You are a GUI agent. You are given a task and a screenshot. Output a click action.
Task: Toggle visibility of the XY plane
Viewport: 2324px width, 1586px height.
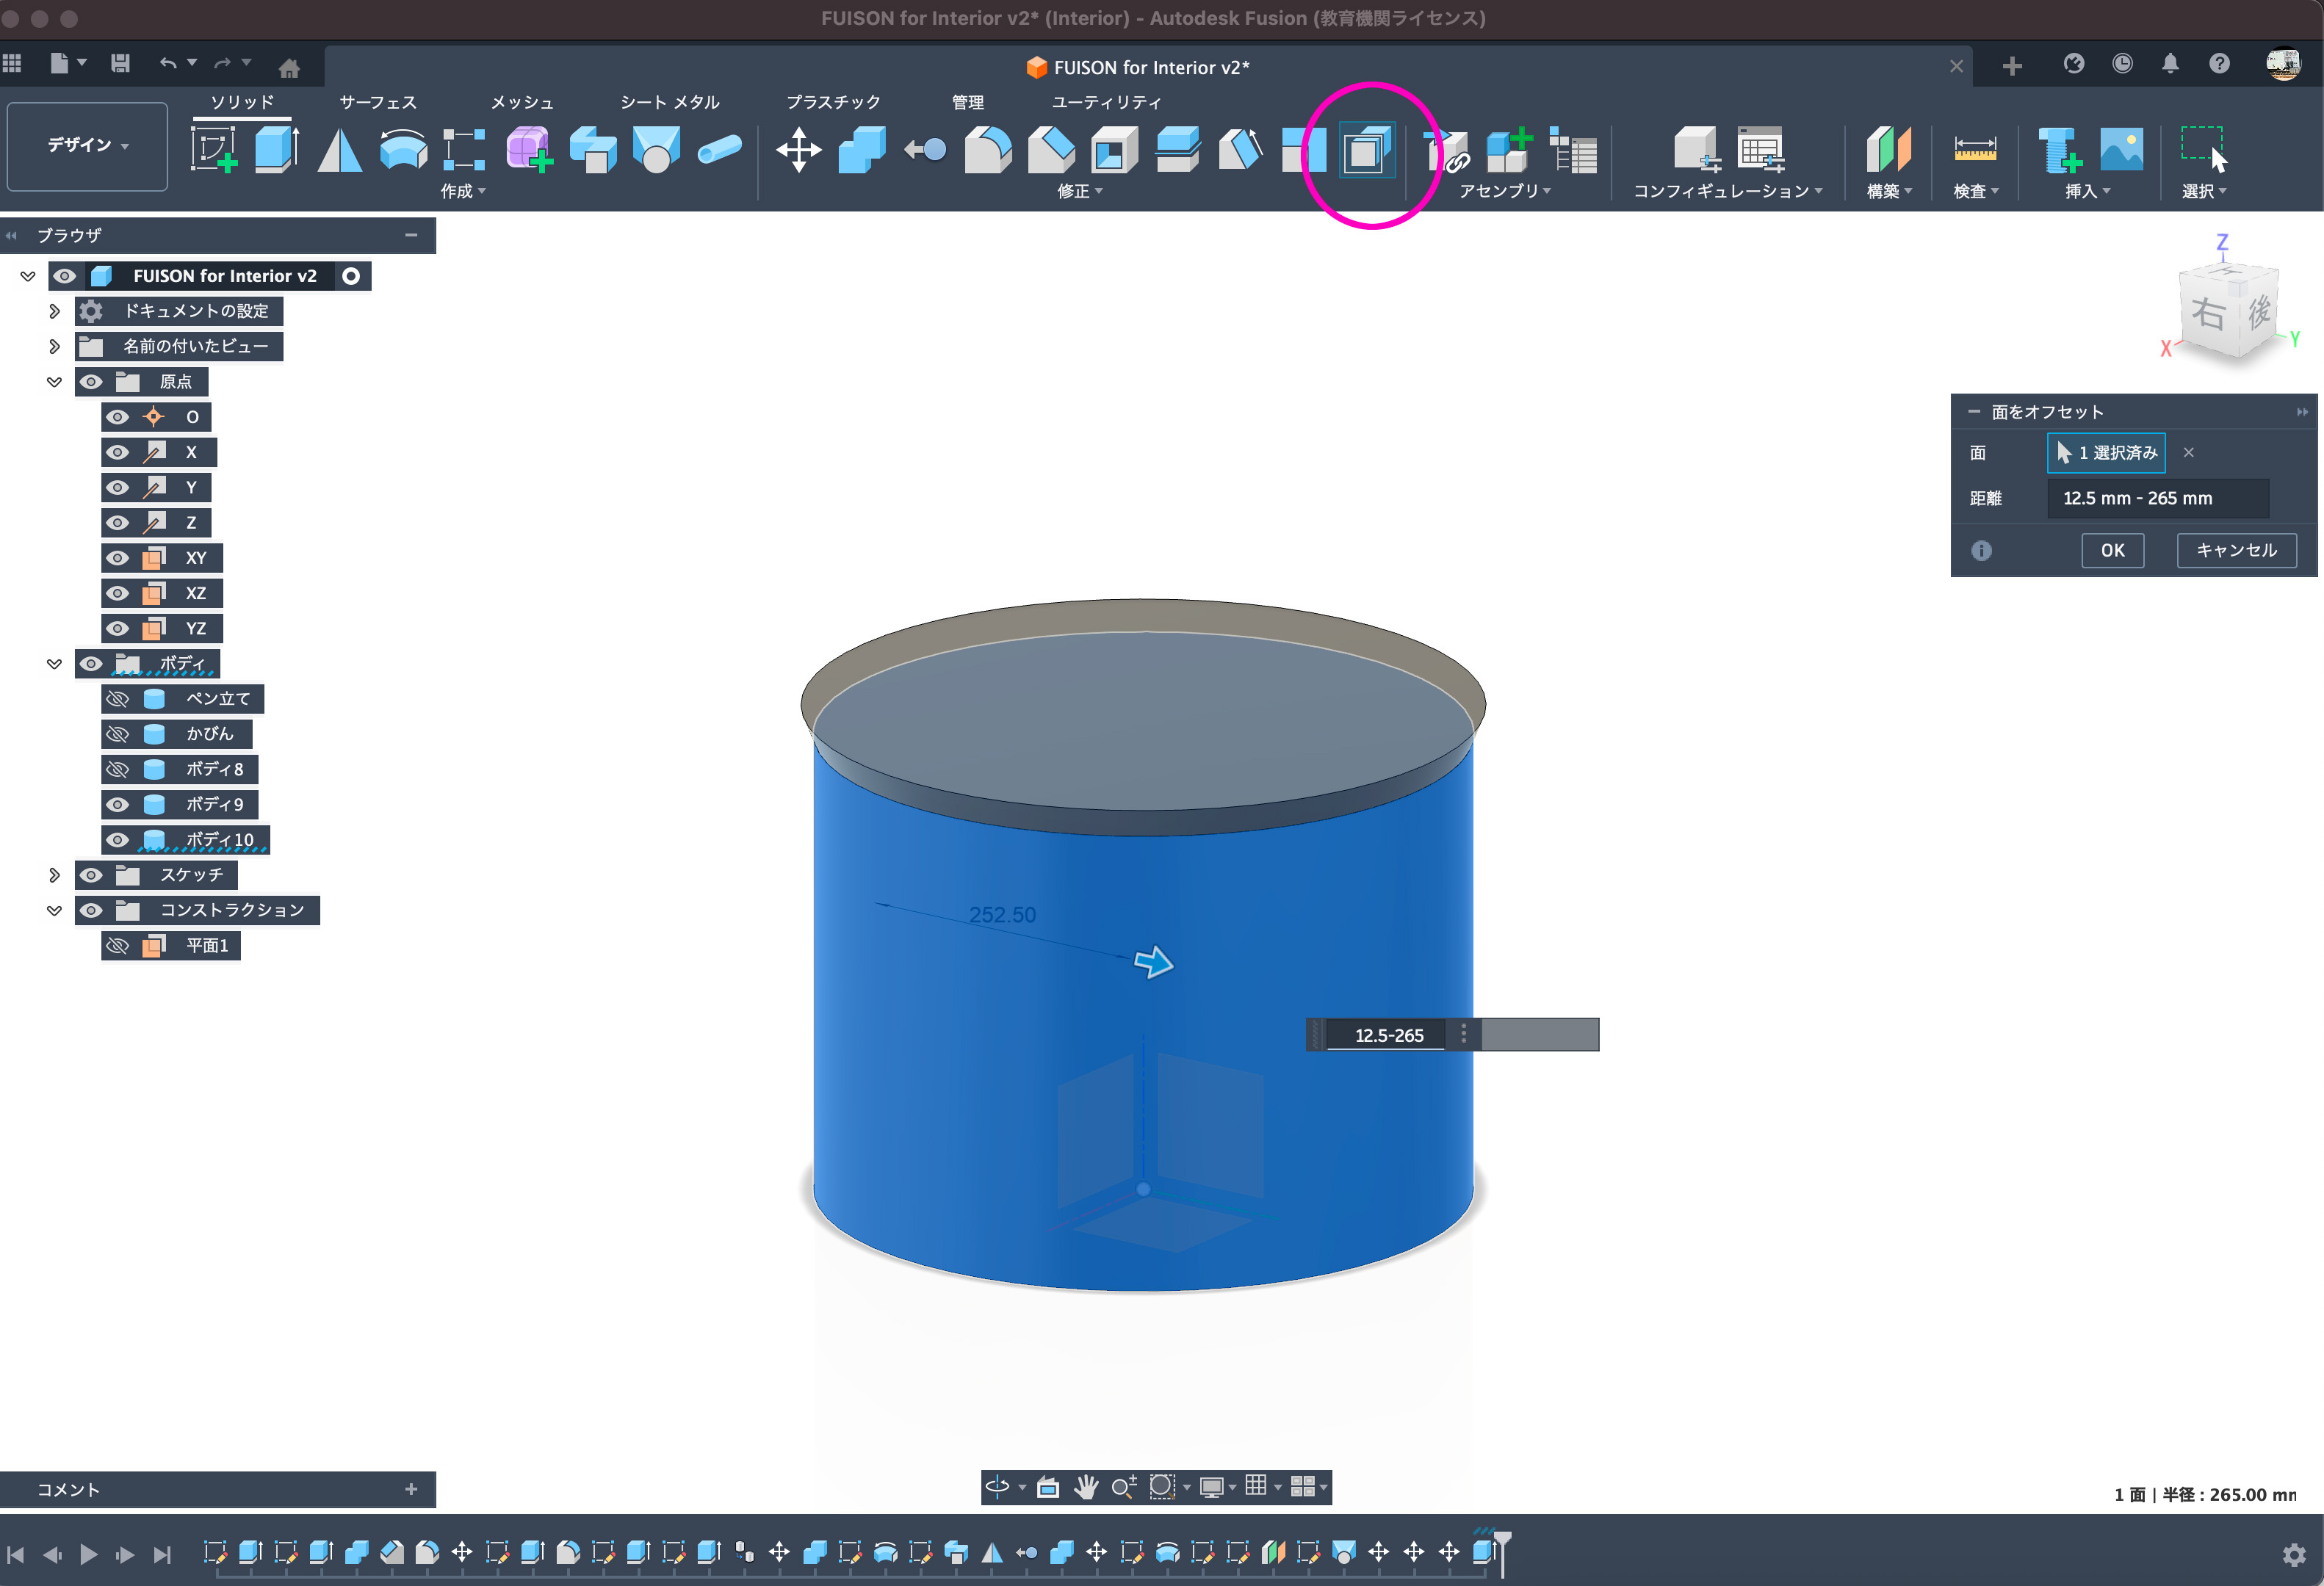pos(118,557)
